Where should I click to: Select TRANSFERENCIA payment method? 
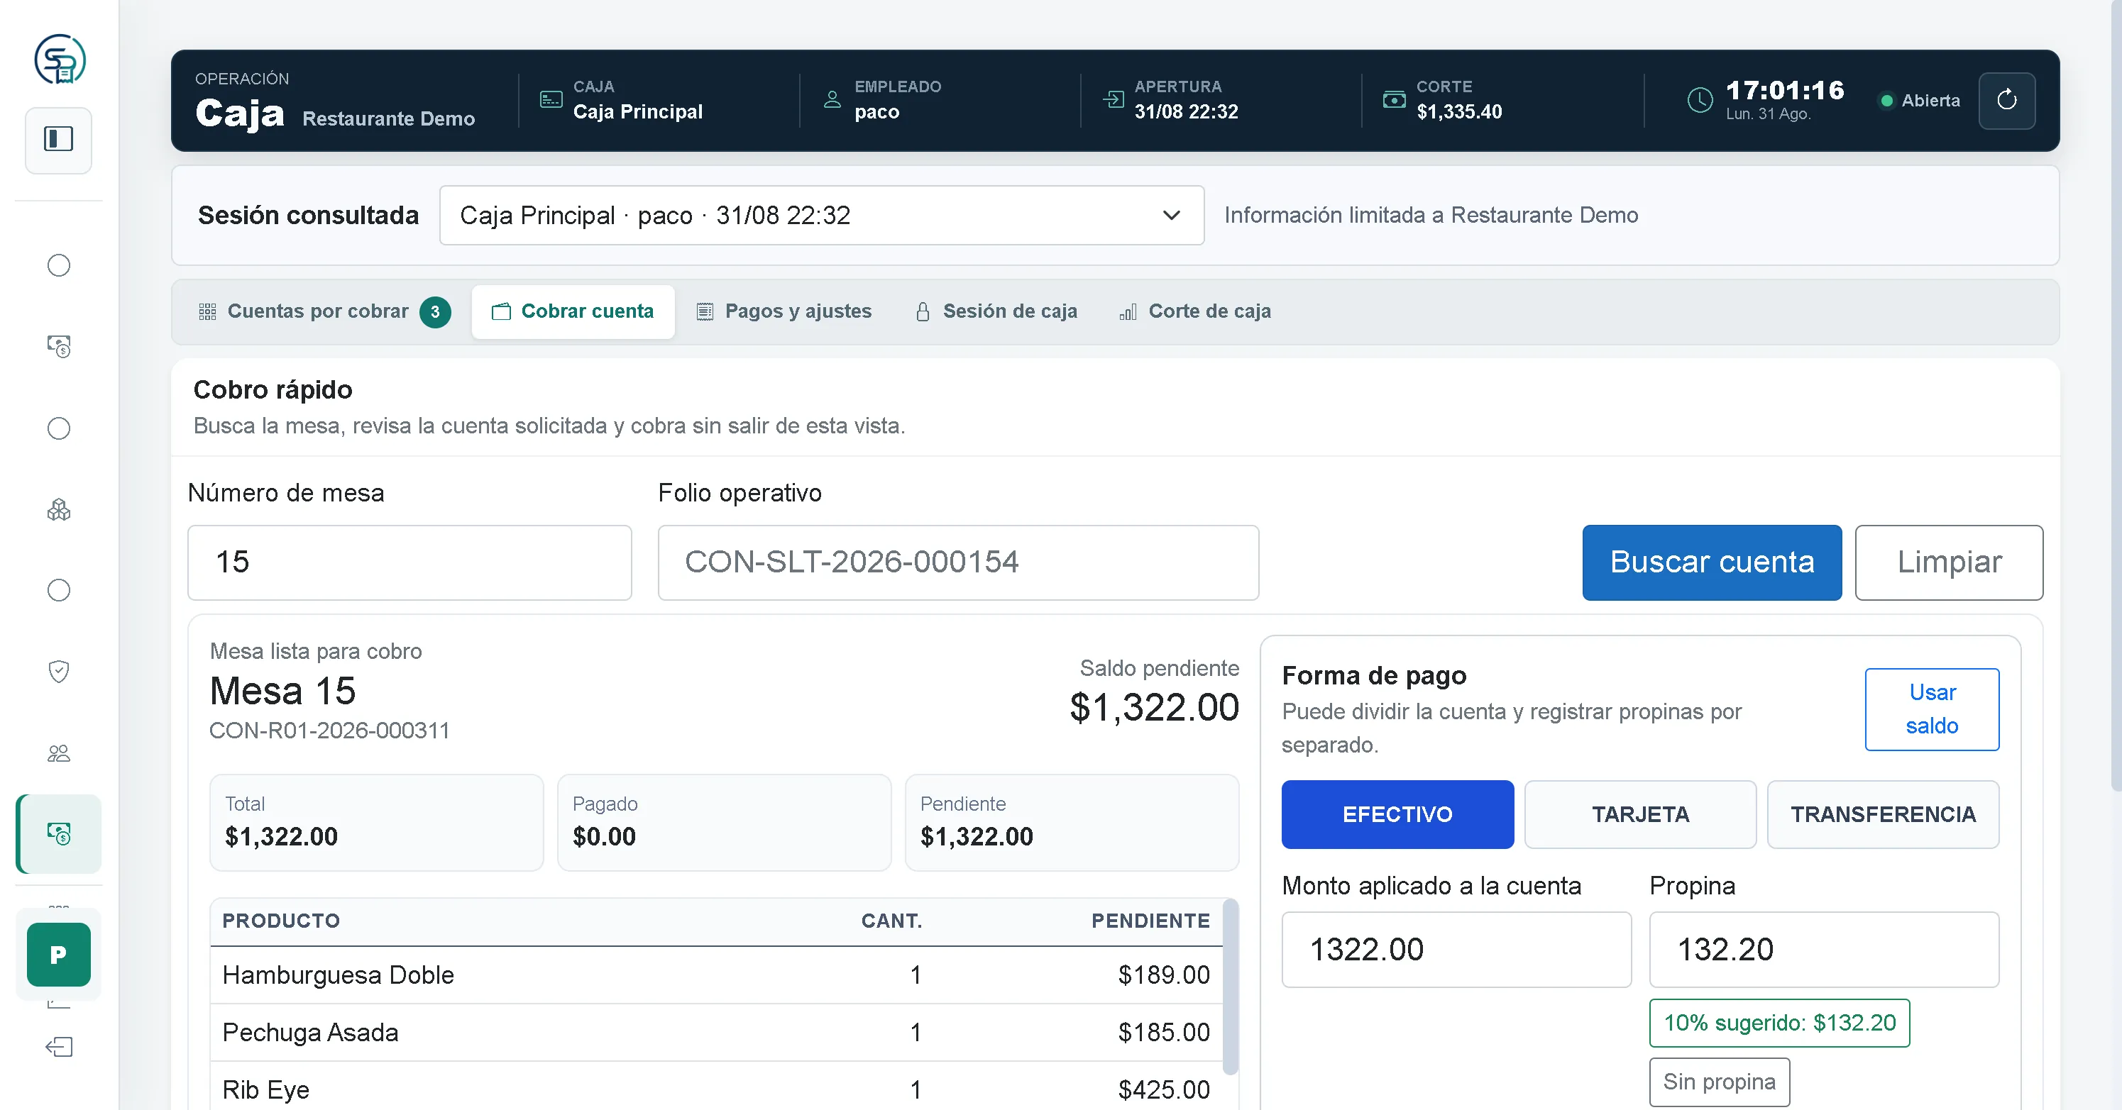point(1882,814)
